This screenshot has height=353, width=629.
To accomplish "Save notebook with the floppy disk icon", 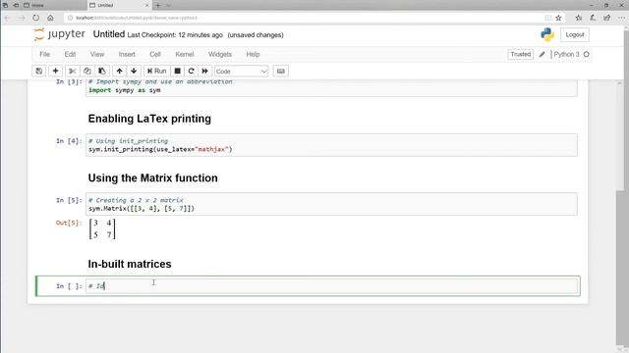I will pyautogui.click(x=39, y=71).
